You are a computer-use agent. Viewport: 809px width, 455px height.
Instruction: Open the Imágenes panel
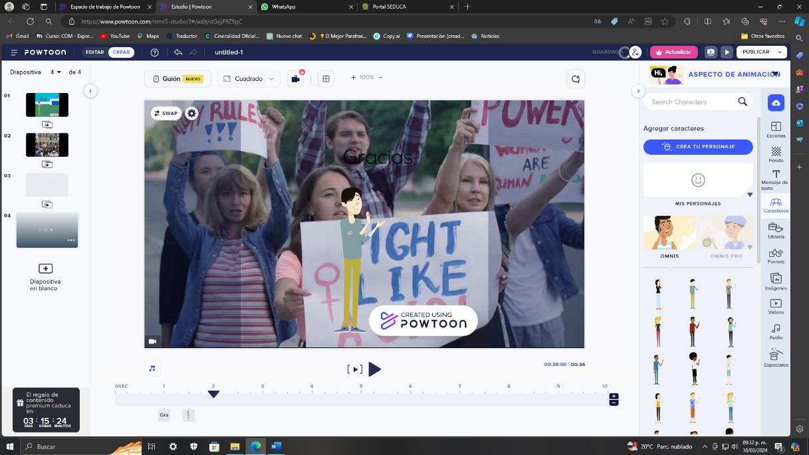[776, 282]
